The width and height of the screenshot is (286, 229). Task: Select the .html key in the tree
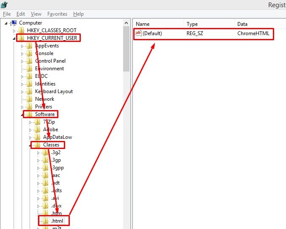pyautogui.click(x=59, y=221)
